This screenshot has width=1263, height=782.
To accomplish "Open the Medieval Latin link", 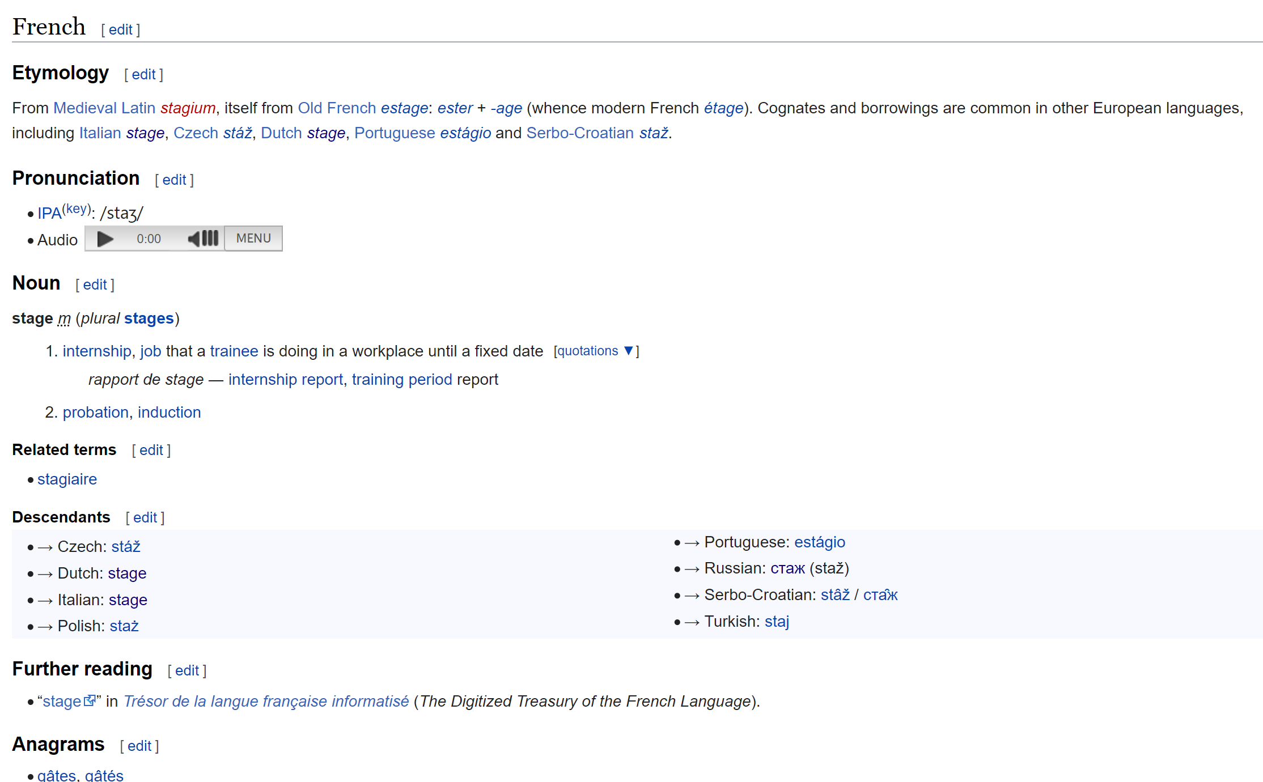I will coord(104,108).
